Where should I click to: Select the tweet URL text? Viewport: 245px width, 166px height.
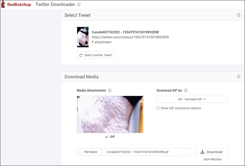[130, 37]
